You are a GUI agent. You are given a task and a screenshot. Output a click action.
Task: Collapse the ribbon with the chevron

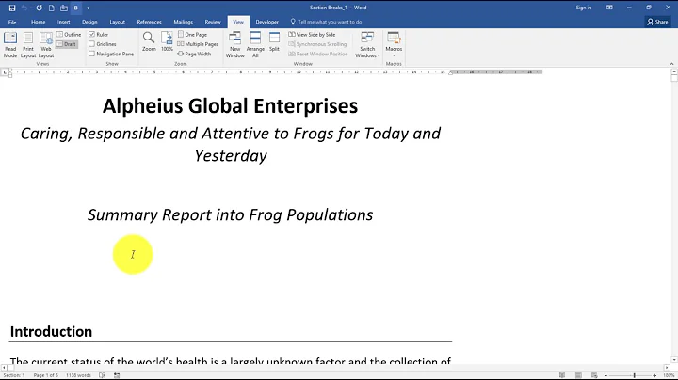(x=671, y=64)
